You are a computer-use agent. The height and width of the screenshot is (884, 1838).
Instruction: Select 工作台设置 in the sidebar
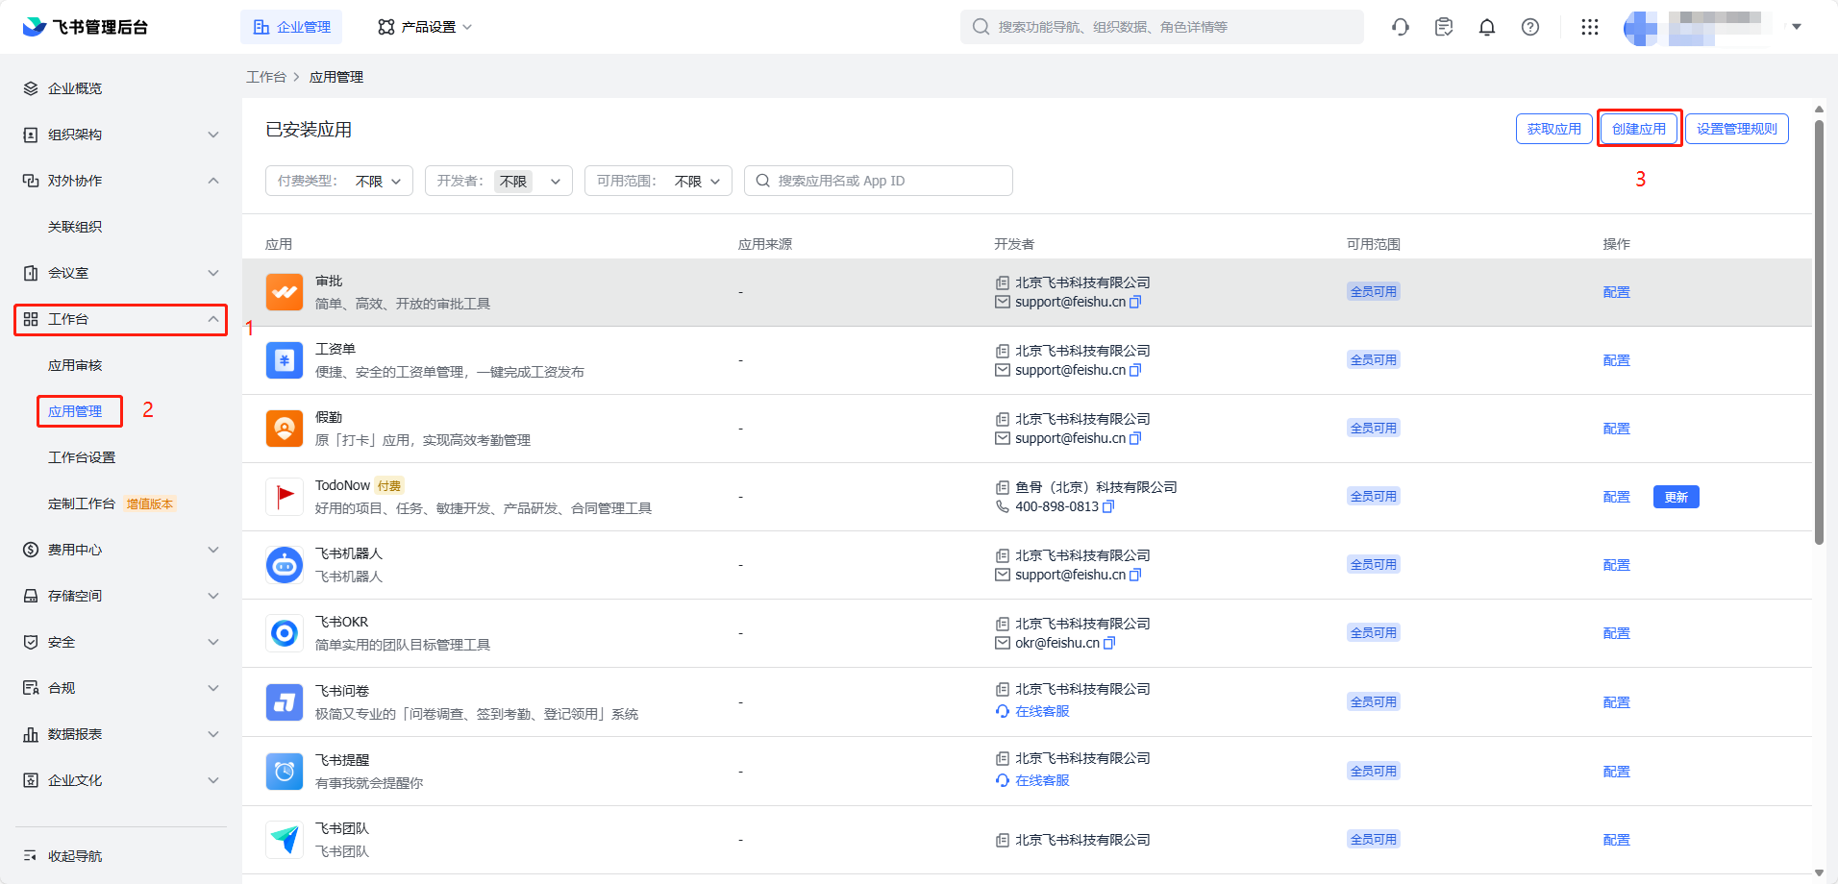pyautogui.click(x=82, y=457)
